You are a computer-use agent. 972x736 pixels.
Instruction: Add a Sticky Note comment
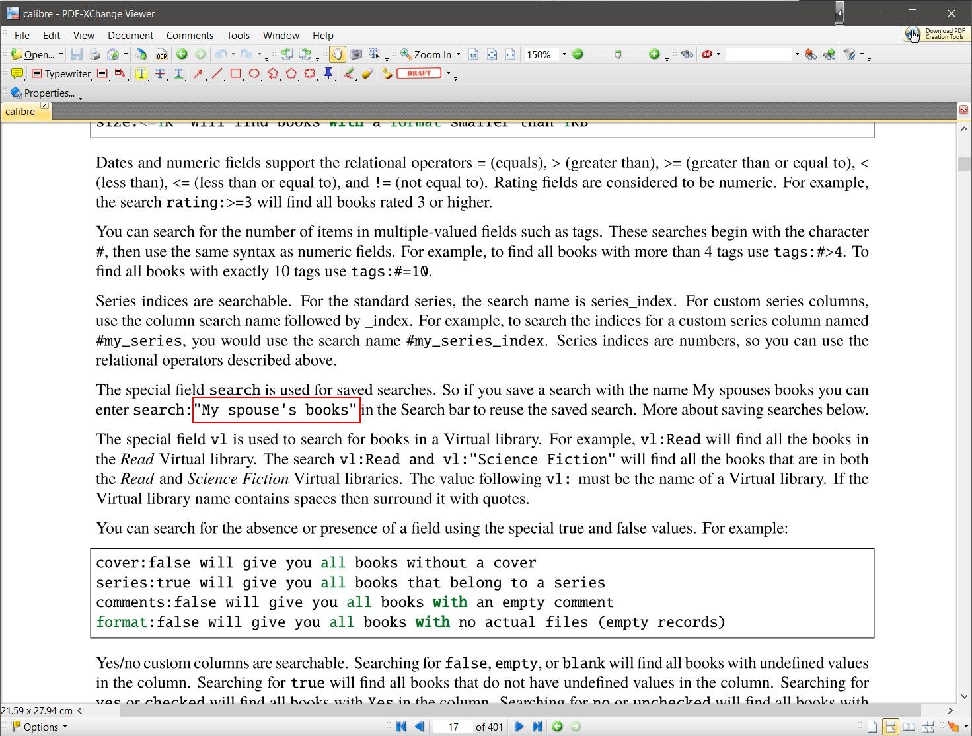[17, 73]
